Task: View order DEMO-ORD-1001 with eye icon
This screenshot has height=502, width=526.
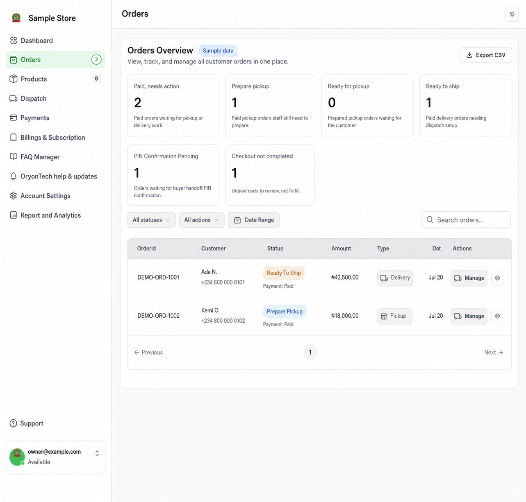Action: (x=497, y=278)
